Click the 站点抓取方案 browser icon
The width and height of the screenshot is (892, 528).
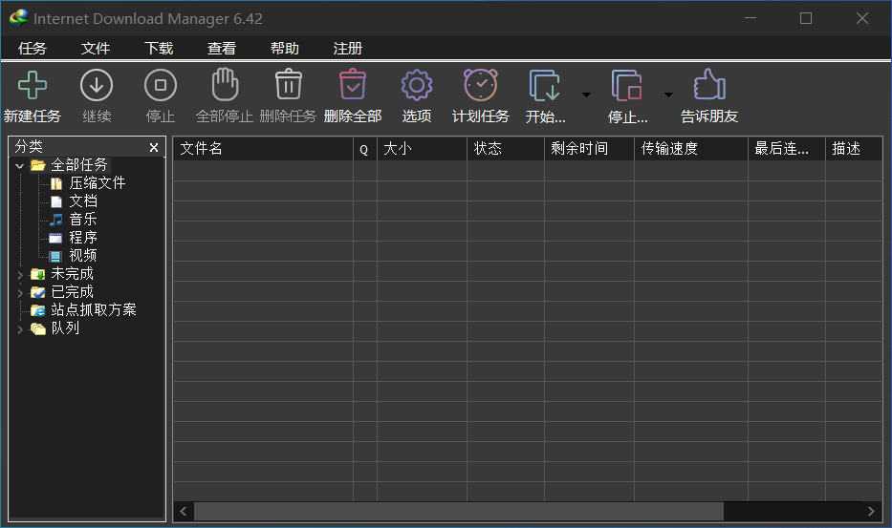pyautogui.click(x=38, y=310)
